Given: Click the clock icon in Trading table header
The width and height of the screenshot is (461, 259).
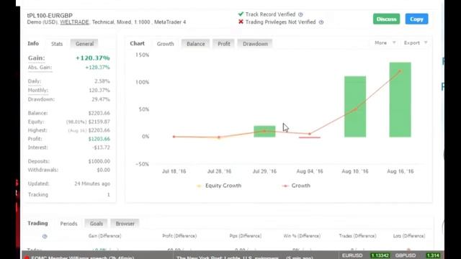Looking at the screenshot, I should pyautogui.click(x=45, y=236).
